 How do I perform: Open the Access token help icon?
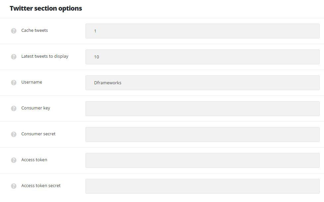[x=14, y=160]
